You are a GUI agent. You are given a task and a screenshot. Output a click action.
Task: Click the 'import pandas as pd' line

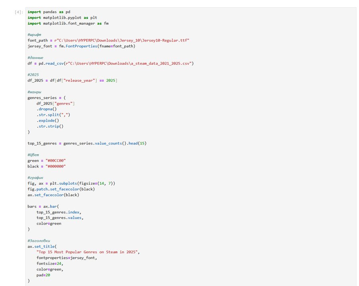click(49, 12)
